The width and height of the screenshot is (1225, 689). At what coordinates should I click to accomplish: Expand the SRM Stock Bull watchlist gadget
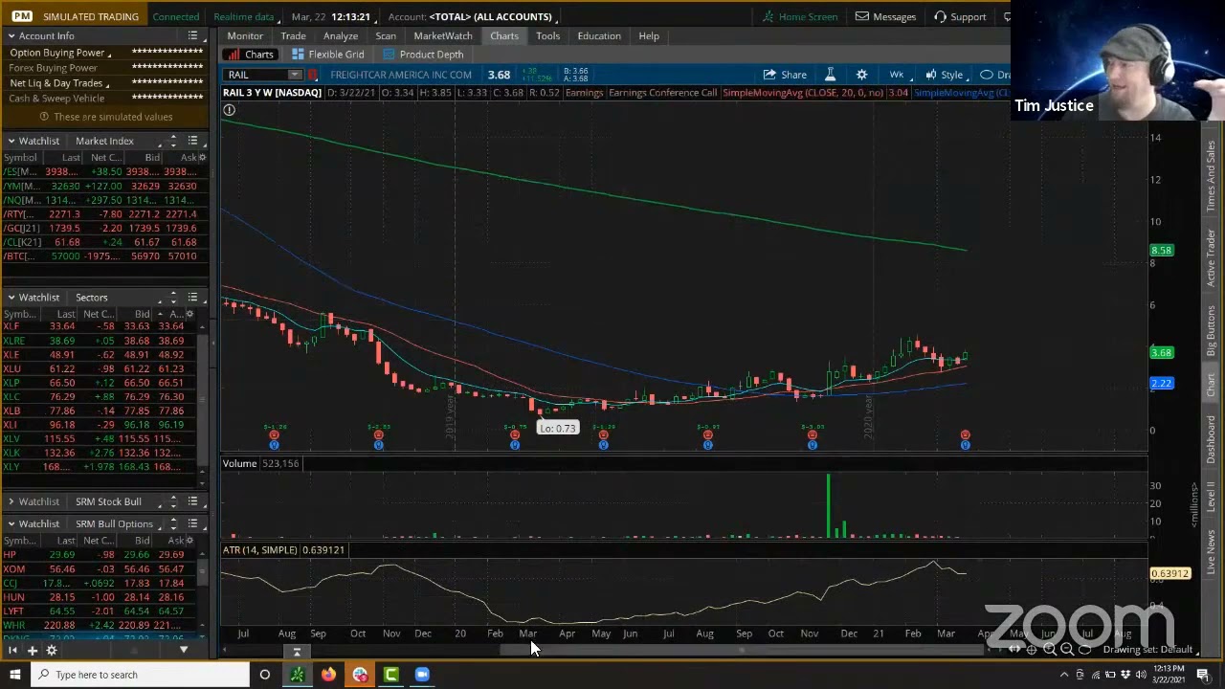coord(11,501)
